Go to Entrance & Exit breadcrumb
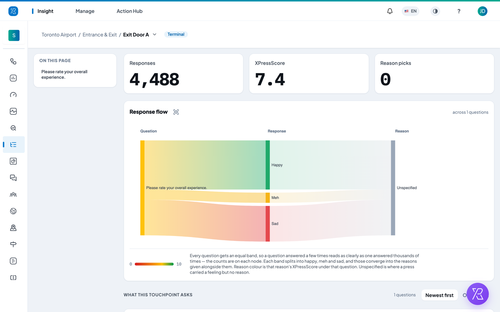 coord(100,35)
